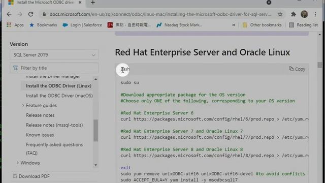Click the main page scrollbar thumb

click(319, 65)
